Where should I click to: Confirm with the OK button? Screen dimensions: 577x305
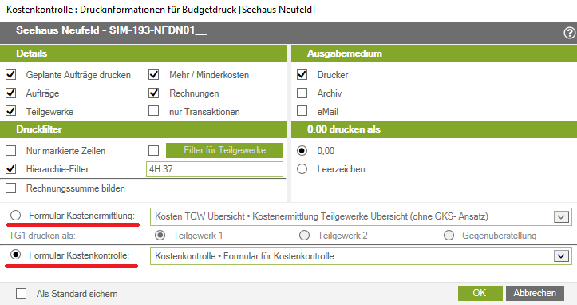point(480,293)
